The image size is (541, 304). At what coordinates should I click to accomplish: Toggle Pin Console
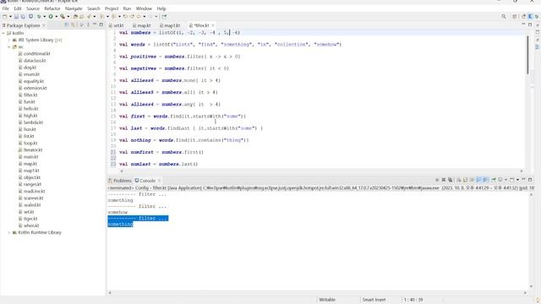(494, 180)
